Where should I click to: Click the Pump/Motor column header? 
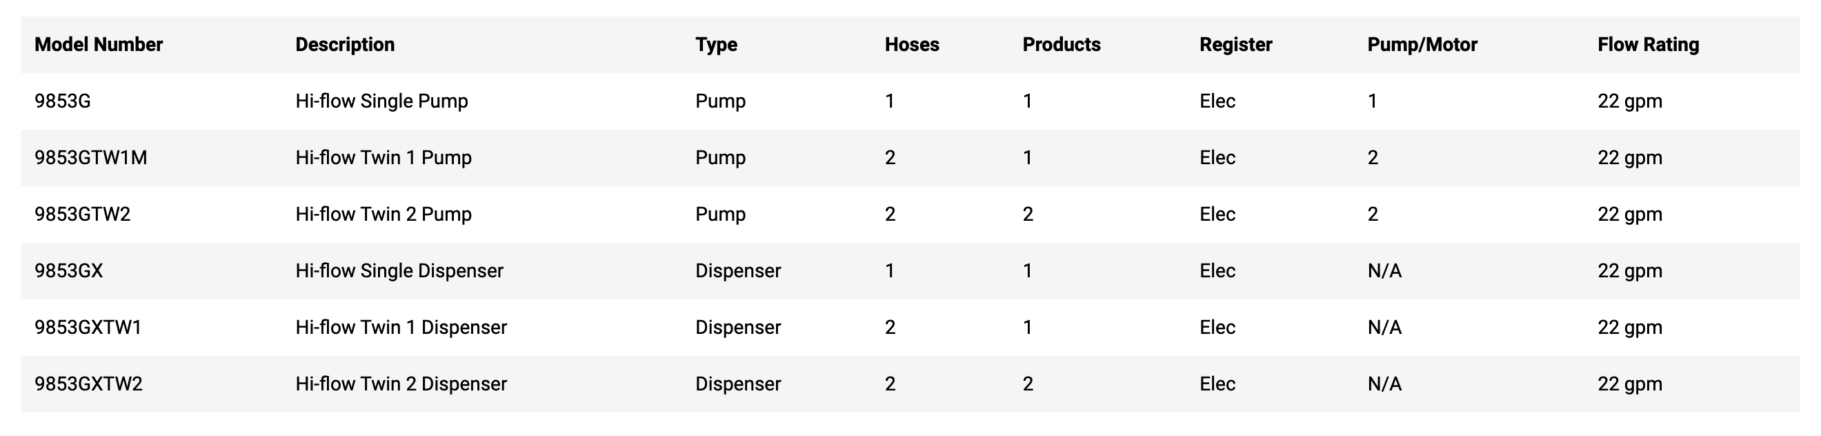[1422, 45]
